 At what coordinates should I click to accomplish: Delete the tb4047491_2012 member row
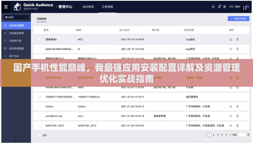pos(237,126)
